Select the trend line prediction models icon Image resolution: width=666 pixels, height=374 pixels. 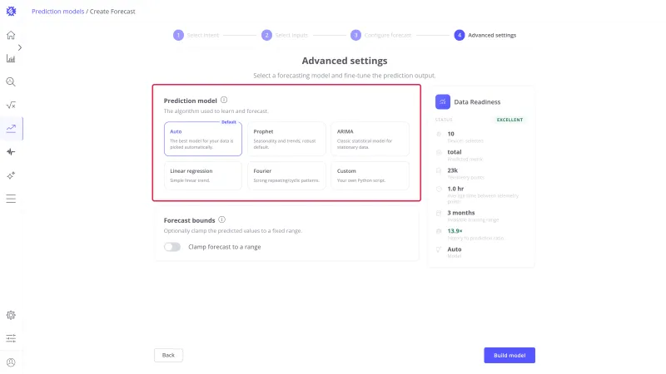coord(11,129)
